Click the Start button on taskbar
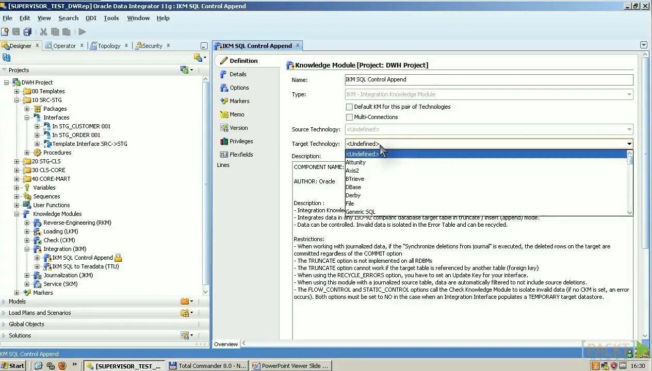 (13, 366)
